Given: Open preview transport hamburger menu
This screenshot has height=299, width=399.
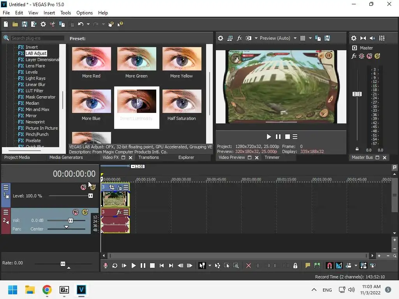Looking at the screenshot, I should tap(295, 137).
